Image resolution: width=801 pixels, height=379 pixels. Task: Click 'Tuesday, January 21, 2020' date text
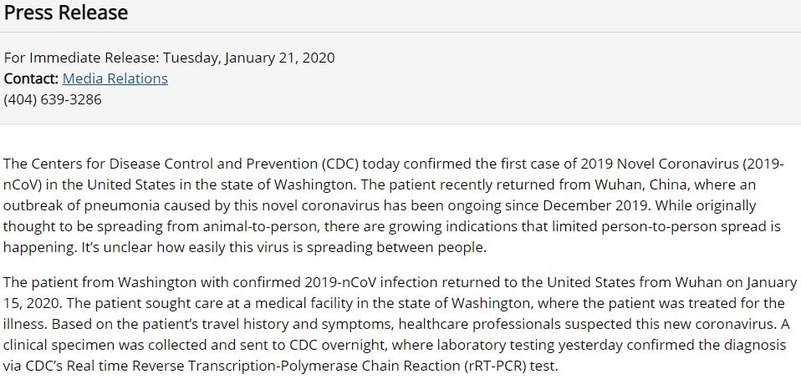[x=248, y=58]
